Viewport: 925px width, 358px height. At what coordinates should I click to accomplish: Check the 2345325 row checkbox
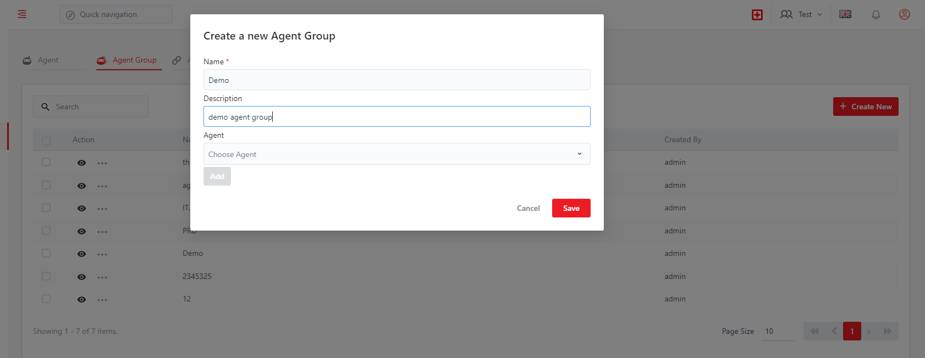click(46, 276)
